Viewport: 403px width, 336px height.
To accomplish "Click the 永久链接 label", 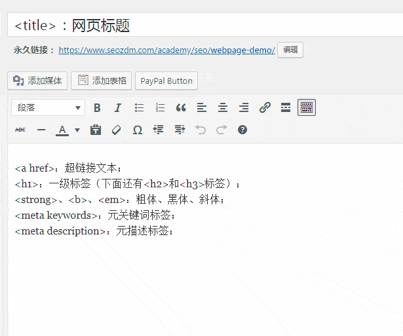I will tap(33, 50).
